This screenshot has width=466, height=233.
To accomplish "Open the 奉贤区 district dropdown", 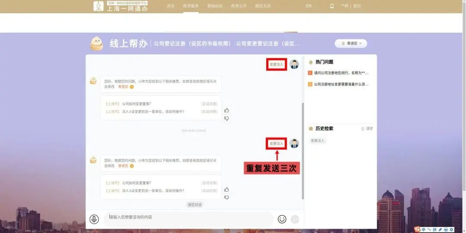I will (351, 43).
